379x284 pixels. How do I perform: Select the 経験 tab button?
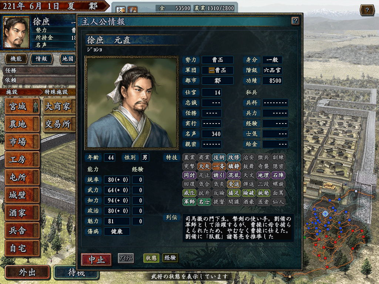(x=170, y=258)
